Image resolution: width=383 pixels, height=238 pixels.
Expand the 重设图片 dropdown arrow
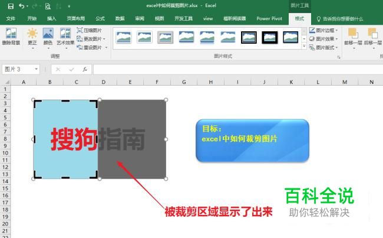pos(106,47)
